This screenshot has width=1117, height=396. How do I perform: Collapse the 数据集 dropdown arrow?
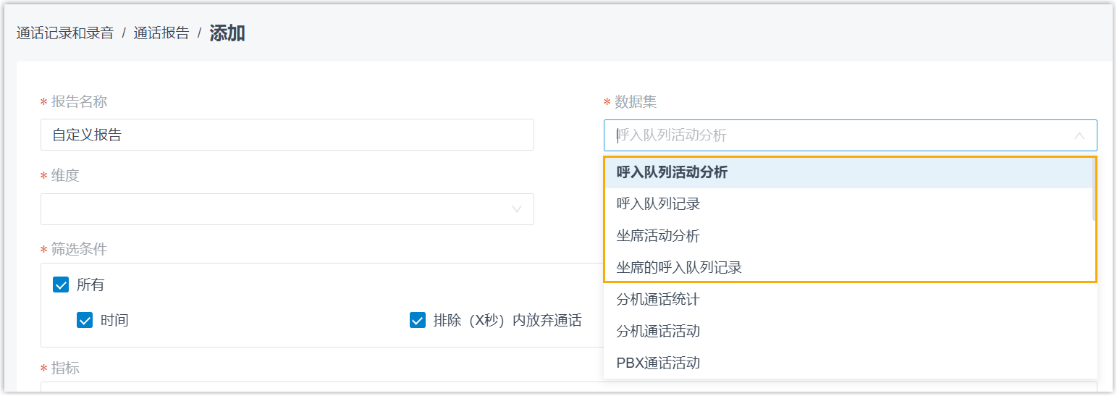coord(1079,135)
